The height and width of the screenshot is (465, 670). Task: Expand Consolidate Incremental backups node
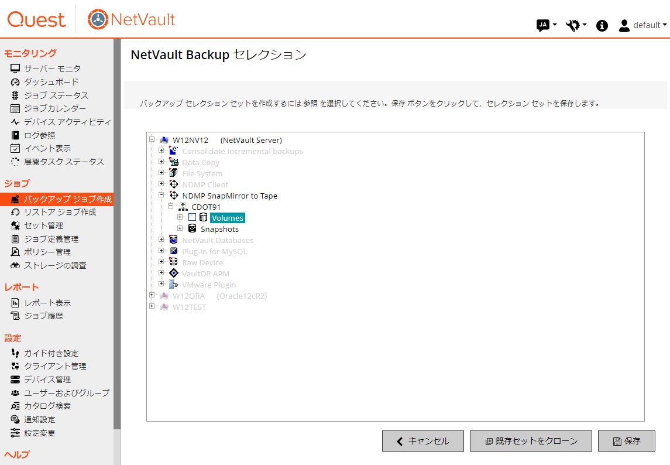(161, 150)
